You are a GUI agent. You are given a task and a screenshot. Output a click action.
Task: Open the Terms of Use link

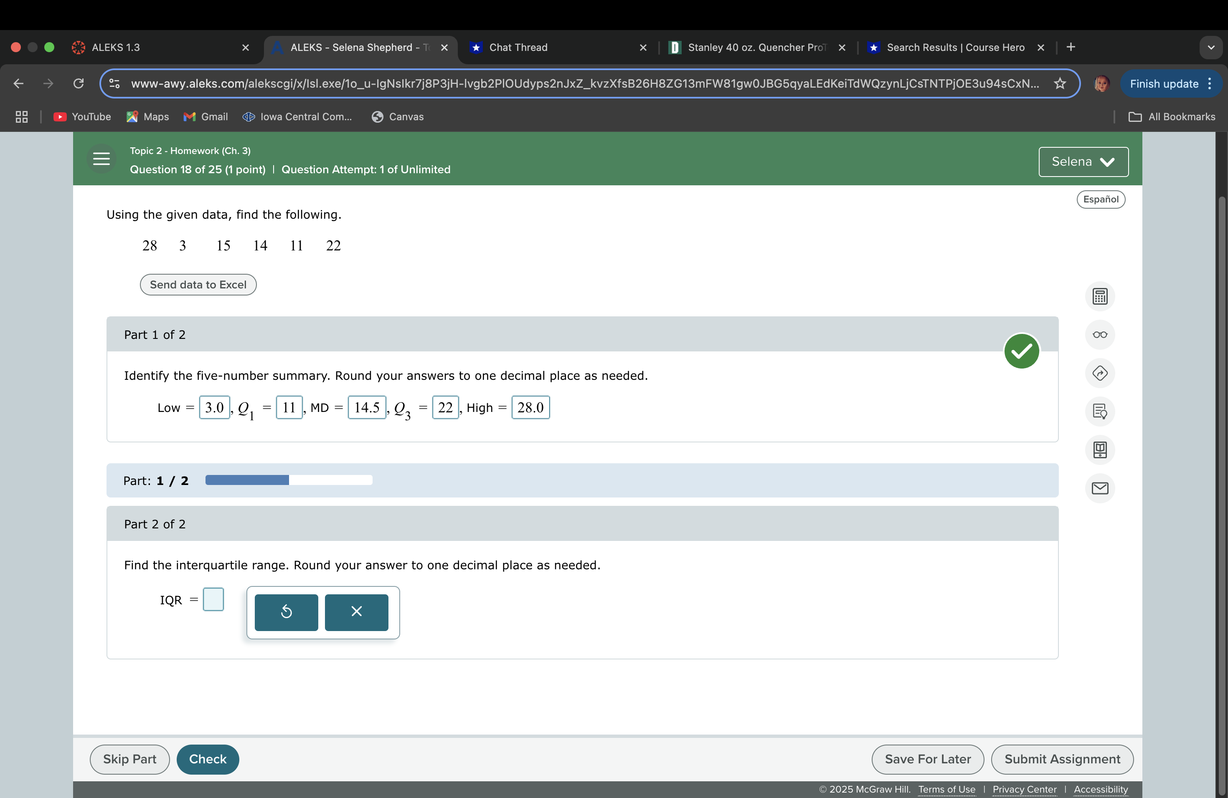coord(946,789)
